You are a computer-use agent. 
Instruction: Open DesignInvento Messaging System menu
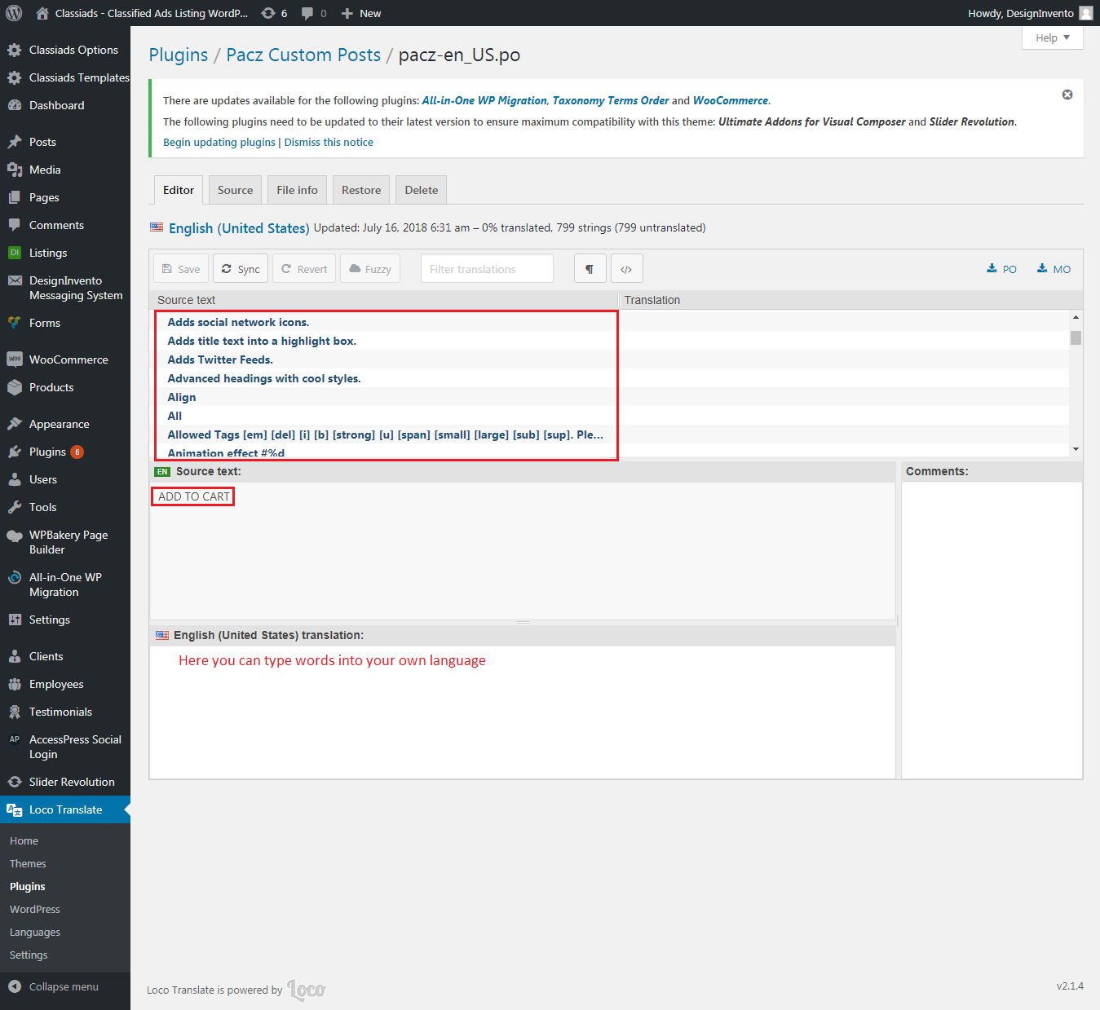pyautogui.click(x=65, y=288)
